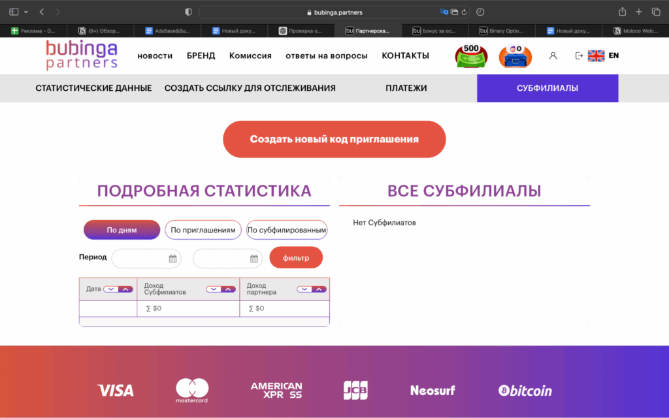The width and height of the screenshot is (669, 418).
Task: Sort Доход партнера column descending
Action: (304, 289)
